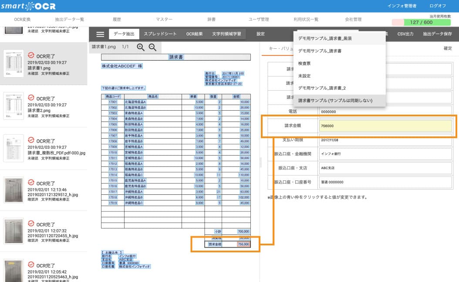Open 利用状況一覧 in top navigation
Image resolution: width=459 pixels, height=282 pixels.
(x=306, y=20)
